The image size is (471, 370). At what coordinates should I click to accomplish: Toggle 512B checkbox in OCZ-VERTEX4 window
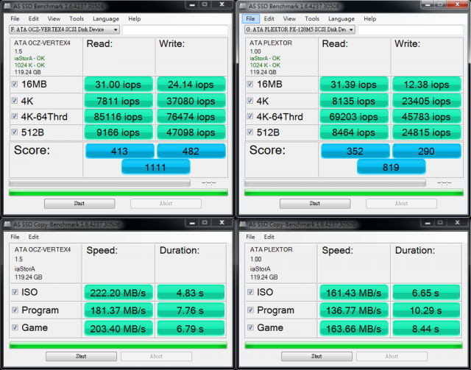click(x=15, y=132)
